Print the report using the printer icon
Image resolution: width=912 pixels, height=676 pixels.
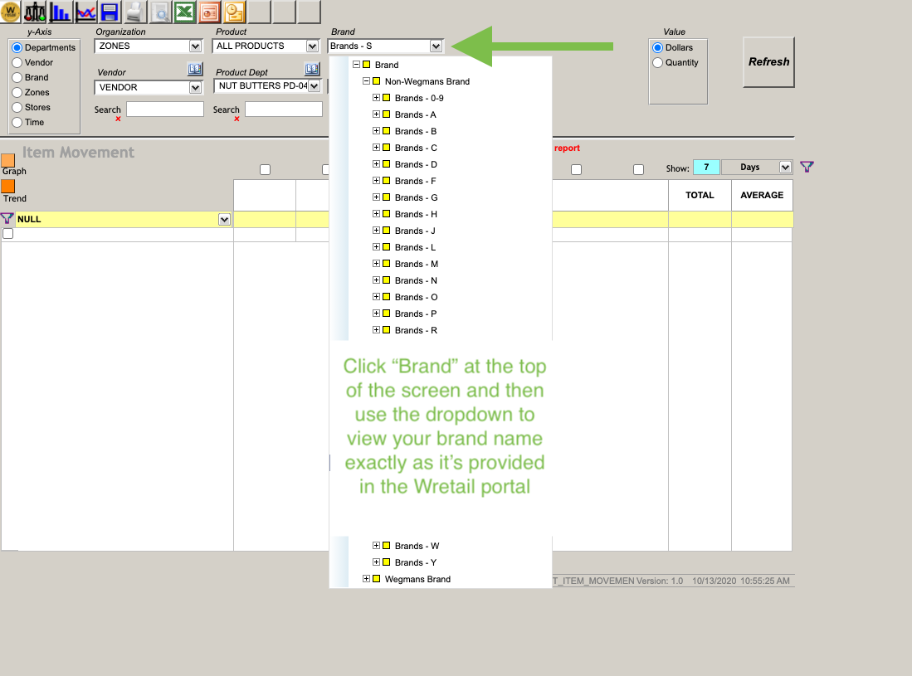click(x=133, y=12)
